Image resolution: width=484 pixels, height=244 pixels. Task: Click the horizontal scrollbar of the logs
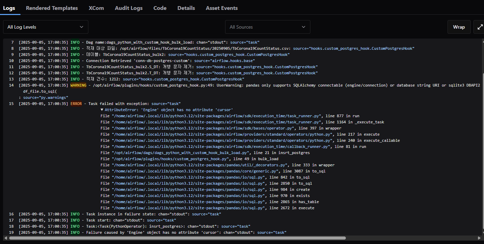tap(177, 238)
